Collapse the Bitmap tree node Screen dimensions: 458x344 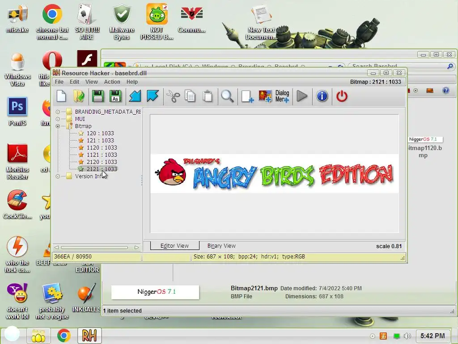coord(58,126)
